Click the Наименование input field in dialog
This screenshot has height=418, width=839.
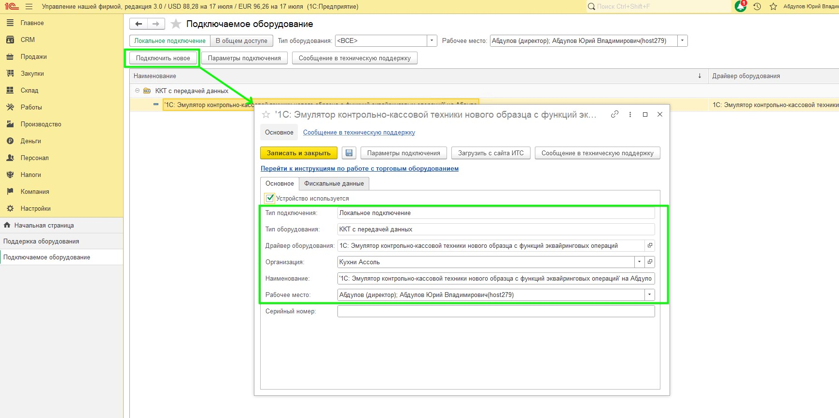pos(496,278)
